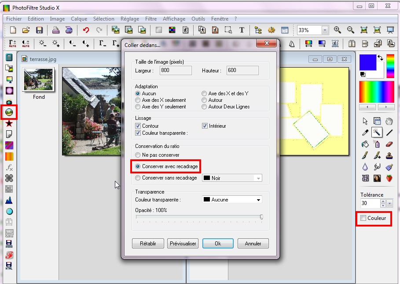The height and width of the screenshot is (284, 400).
Task: Toggle the Couleur transparente checkbox
Action: [x=138, y=133]
